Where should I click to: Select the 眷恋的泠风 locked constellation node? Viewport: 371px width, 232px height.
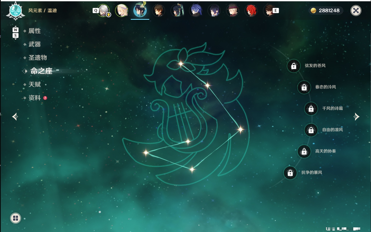click(304, 87)
